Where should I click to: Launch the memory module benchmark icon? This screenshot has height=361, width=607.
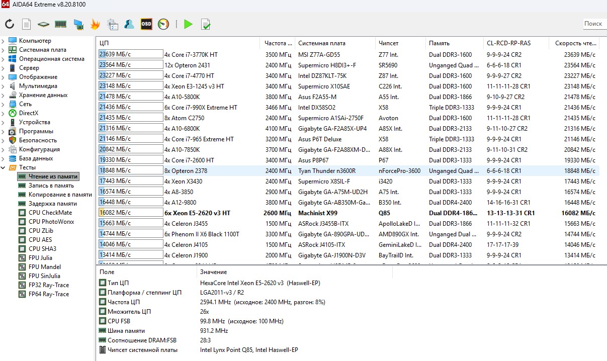click(x=61, y=24)
